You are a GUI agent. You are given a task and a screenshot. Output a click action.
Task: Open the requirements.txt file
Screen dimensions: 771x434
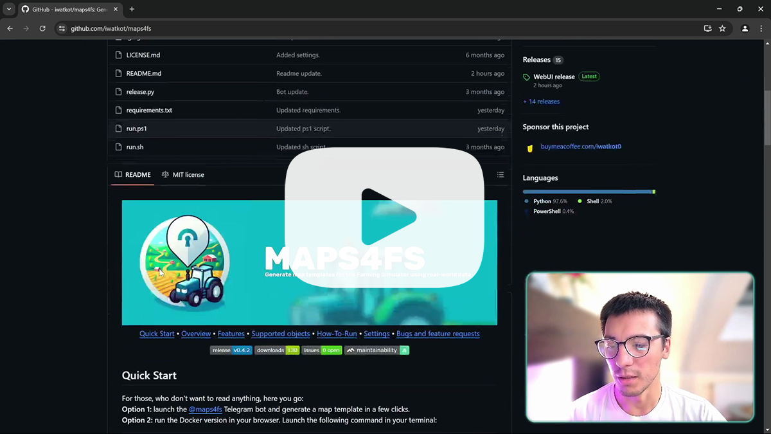pyautogui.click(x=149, y=110)
